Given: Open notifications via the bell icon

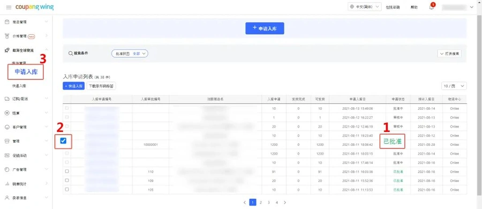Looking at the screenshot, I should (x=432, y=7).
